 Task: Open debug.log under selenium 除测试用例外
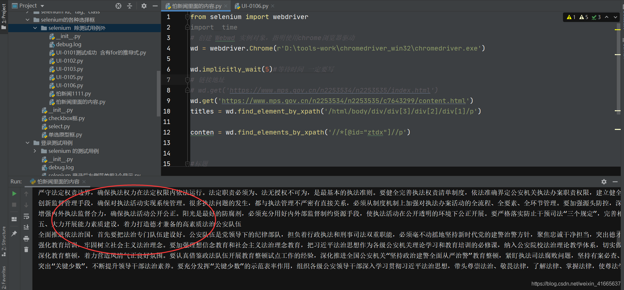(68, 44)
